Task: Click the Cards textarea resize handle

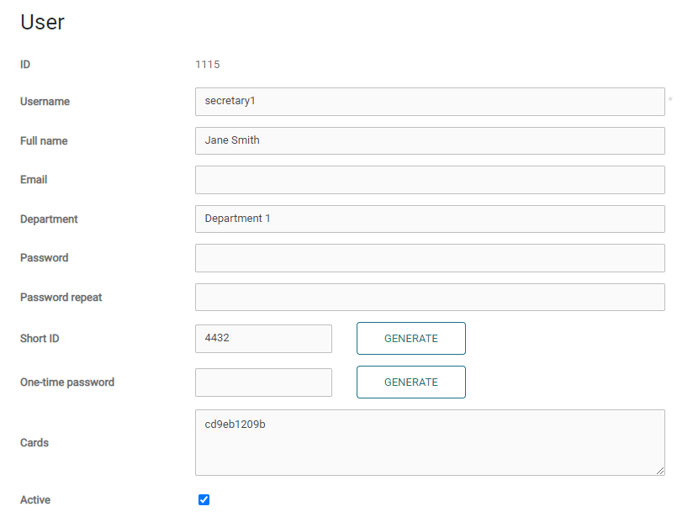Action: (660, 471)
